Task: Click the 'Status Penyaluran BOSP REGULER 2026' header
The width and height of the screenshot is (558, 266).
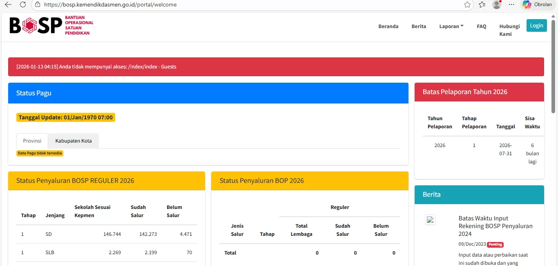Action: click(107, 181)
